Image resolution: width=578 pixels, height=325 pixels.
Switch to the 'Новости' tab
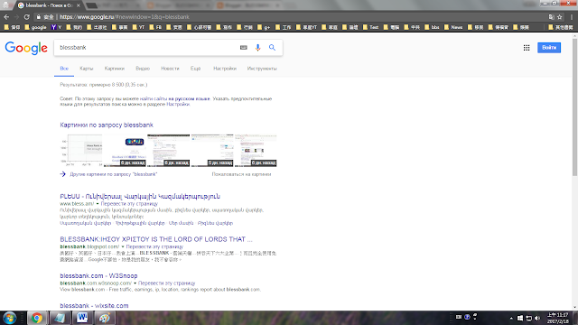click(170, 69)
